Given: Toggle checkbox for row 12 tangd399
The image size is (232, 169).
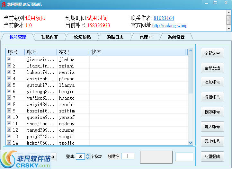Looking at the screenshot, I should [x=9, y=129].
